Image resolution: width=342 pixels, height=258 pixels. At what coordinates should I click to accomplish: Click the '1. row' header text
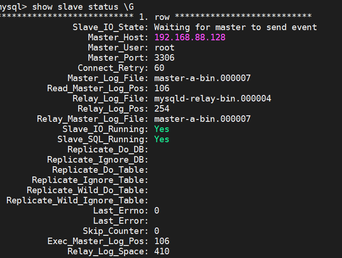tap(154, 17)
